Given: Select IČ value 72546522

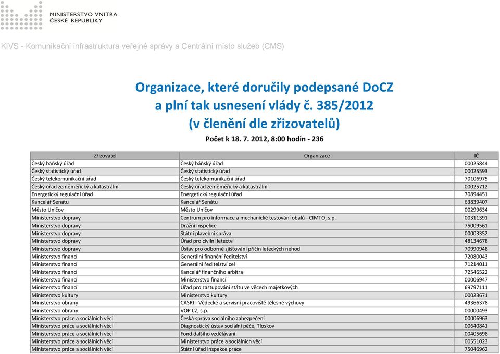Looking at the screenshot, I should coord(476,272).
